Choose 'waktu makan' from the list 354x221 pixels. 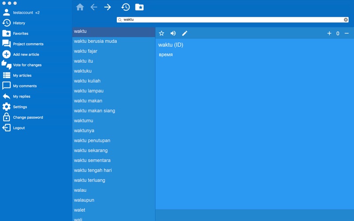coord(114,101)
